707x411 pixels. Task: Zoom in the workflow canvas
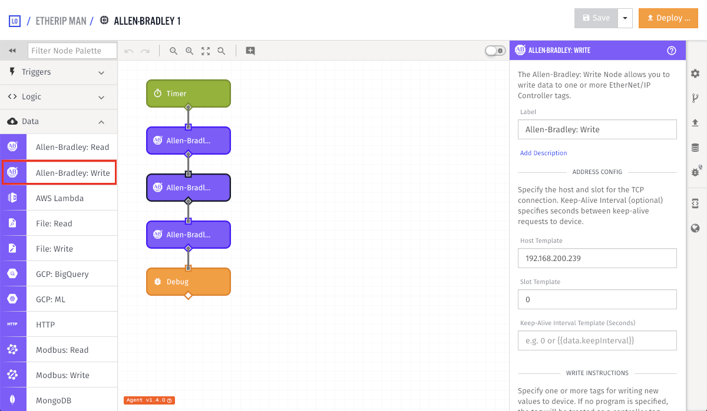[190, 51]
